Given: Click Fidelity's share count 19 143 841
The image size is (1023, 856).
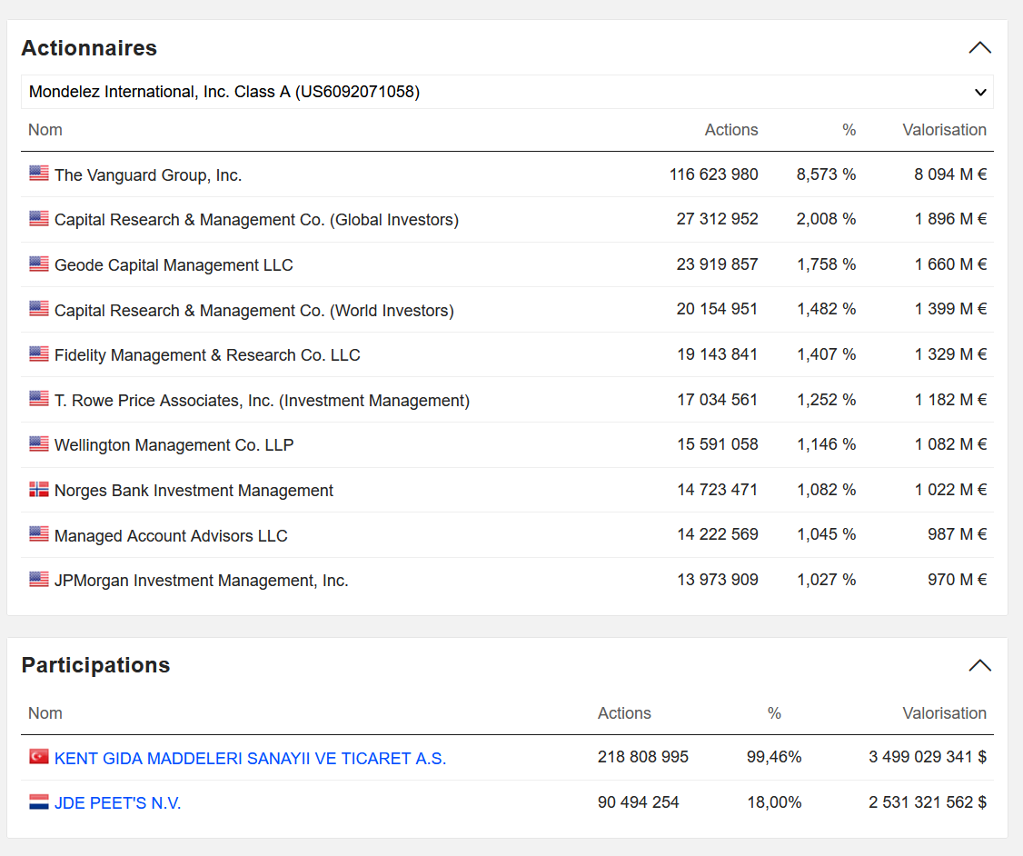Looking at the screenshot, I should pyautogui.click(x=717, y=354).
